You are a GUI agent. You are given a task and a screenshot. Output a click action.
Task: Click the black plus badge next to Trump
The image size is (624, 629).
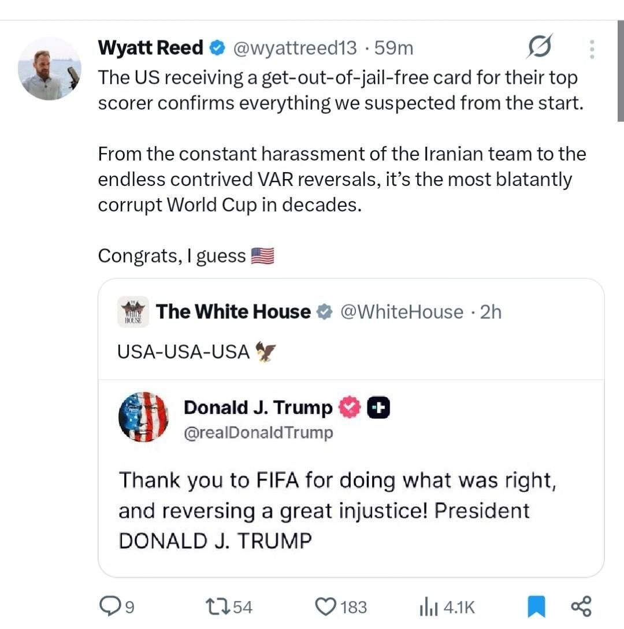click(378, 407)
